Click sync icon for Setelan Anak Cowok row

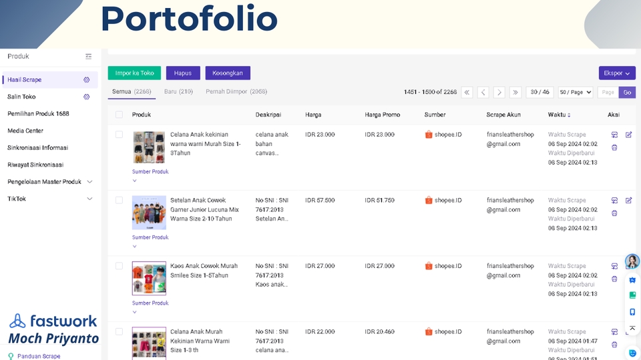click(614, 201)
